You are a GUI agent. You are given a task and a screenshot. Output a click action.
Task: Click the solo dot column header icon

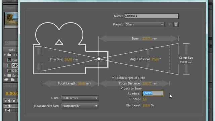coord(14,101)
